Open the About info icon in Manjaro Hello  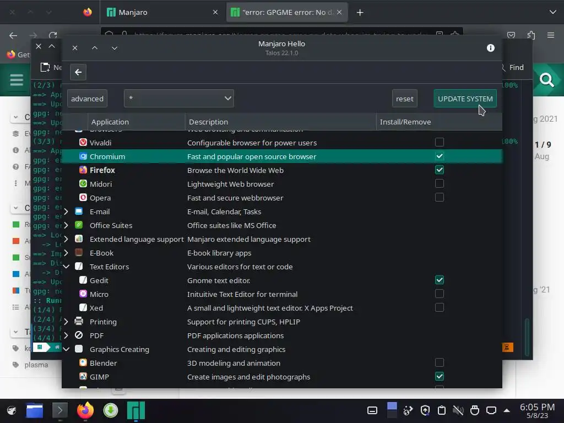click(490, 48)
